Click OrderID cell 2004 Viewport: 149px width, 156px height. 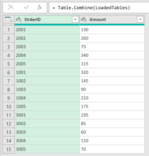point(47,55)
